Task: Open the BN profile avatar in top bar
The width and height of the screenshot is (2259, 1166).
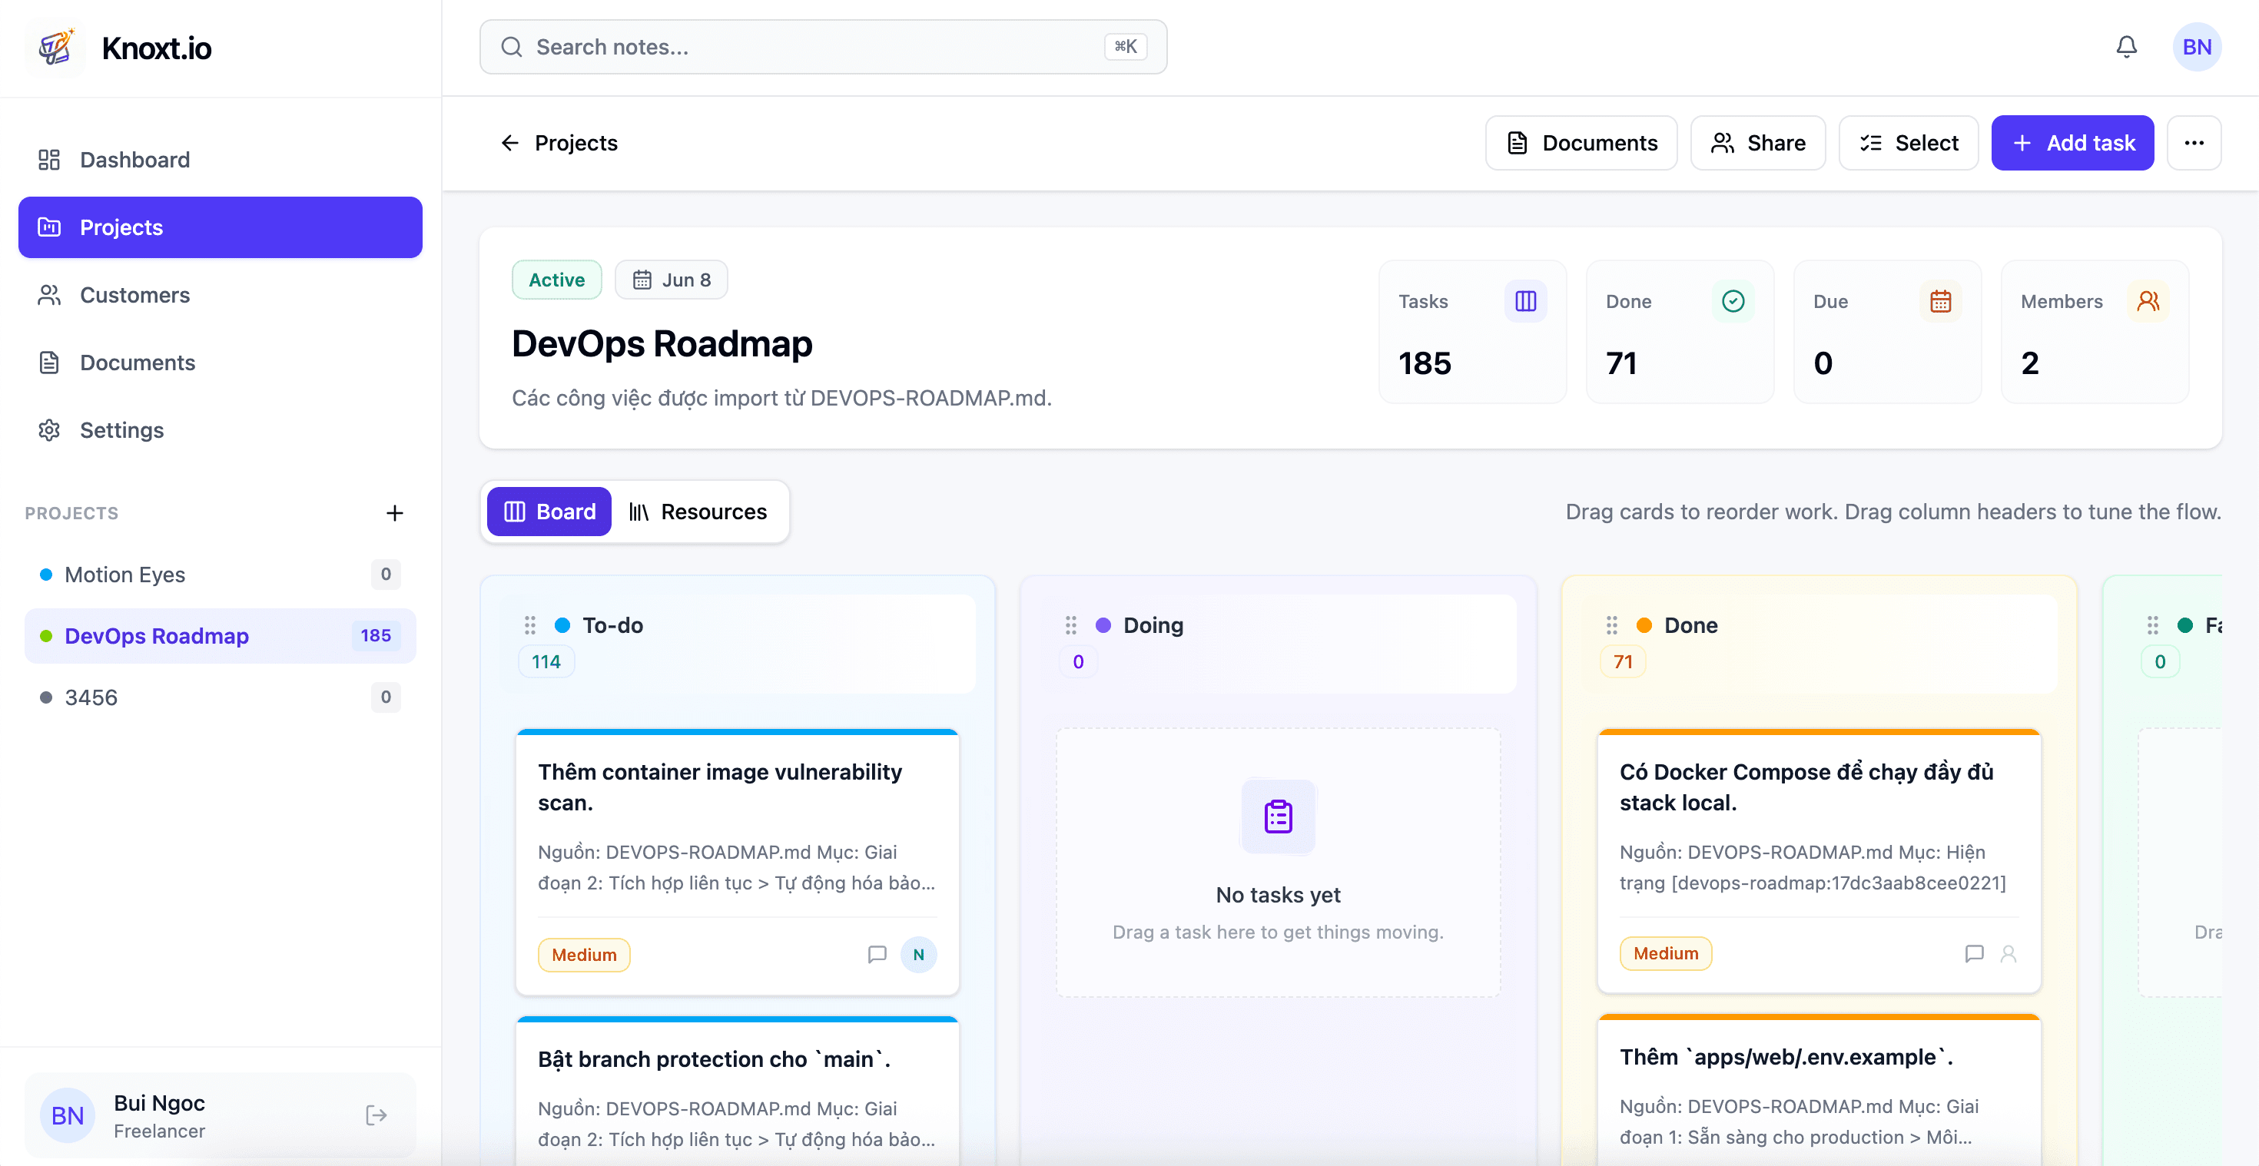Action: click(2197, 46)
